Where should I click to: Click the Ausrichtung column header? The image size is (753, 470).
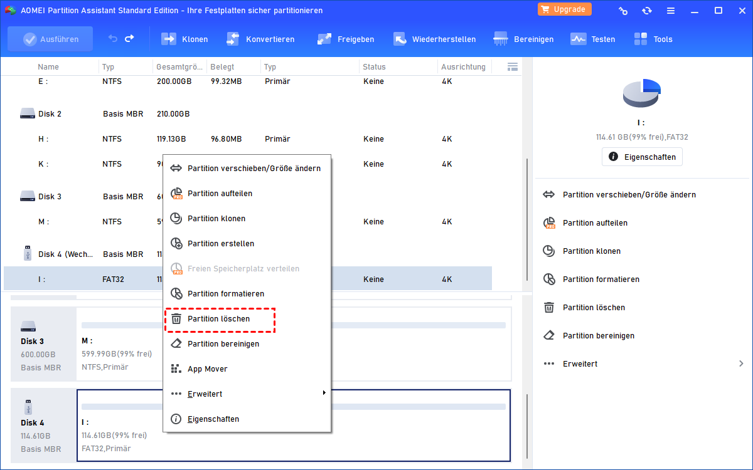pos(463,67)
